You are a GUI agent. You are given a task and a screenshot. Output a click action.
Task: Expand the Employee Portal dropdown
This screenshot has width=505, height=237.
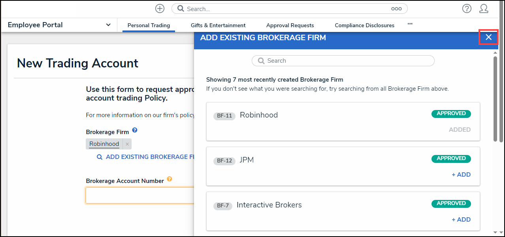click(x=108, y=25)
